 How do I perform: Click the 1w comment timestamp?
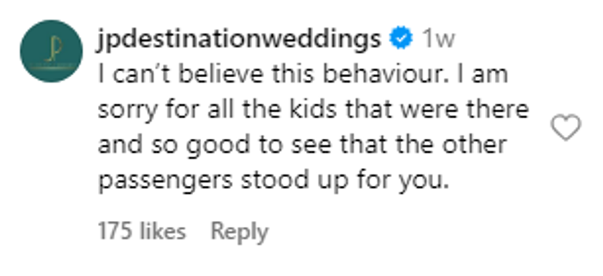tap(439, 40)
